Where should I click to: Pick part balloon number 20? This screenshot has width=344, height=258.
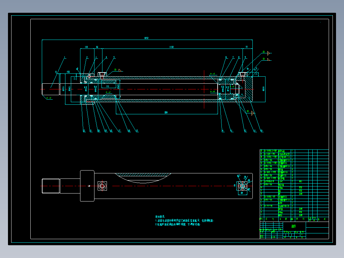pyautogui.click(x=99, y=131)
